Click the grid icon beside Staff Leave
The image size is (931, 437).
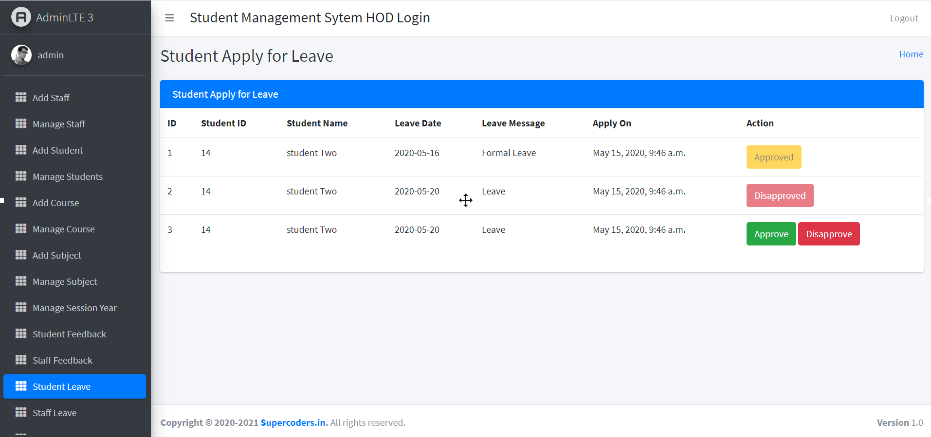pos(21,412)
